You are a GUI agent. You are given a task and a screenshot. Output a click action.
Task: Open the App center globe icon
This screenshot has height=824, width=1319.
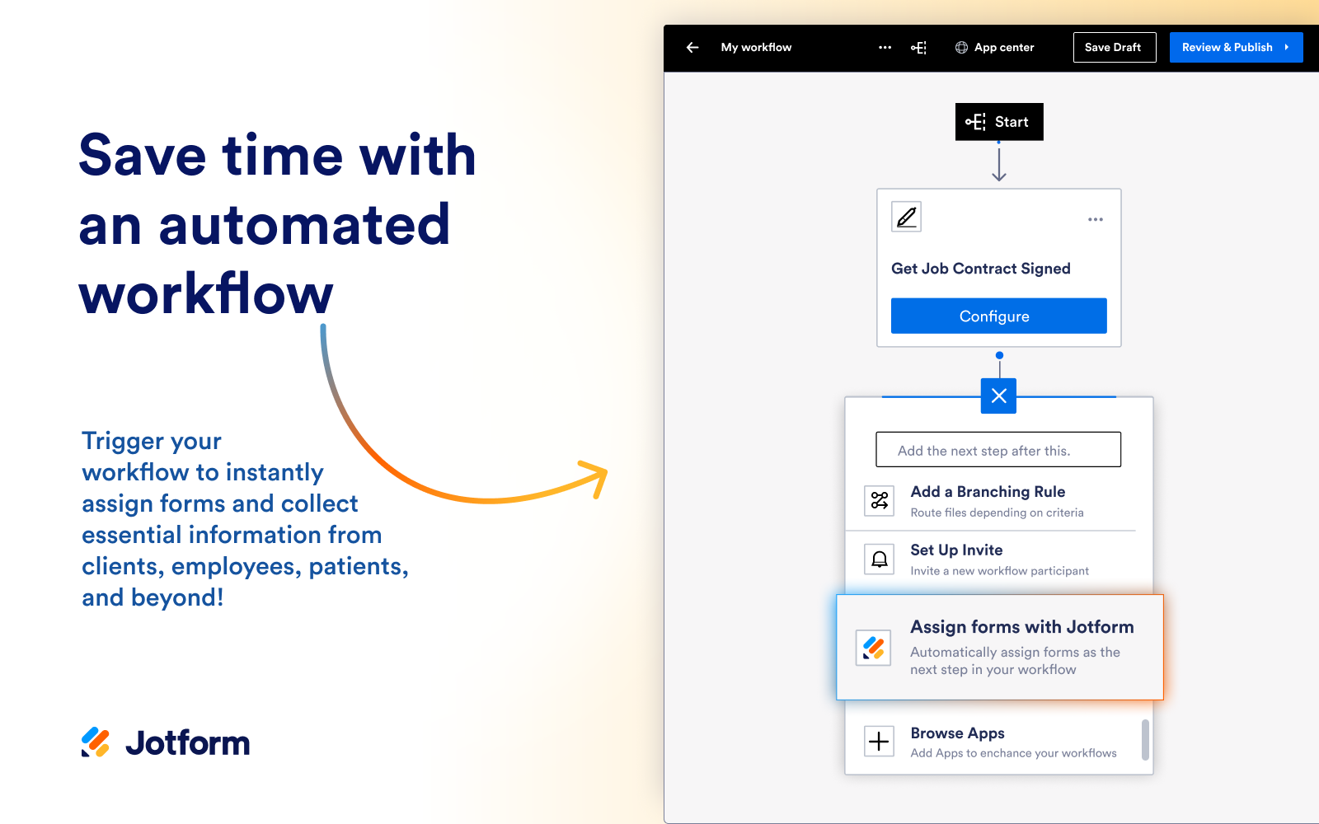960,47
